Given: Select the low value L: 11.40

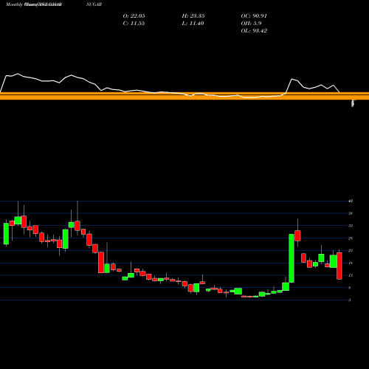Looking at the screenshot, I should [x=193, y=24].
